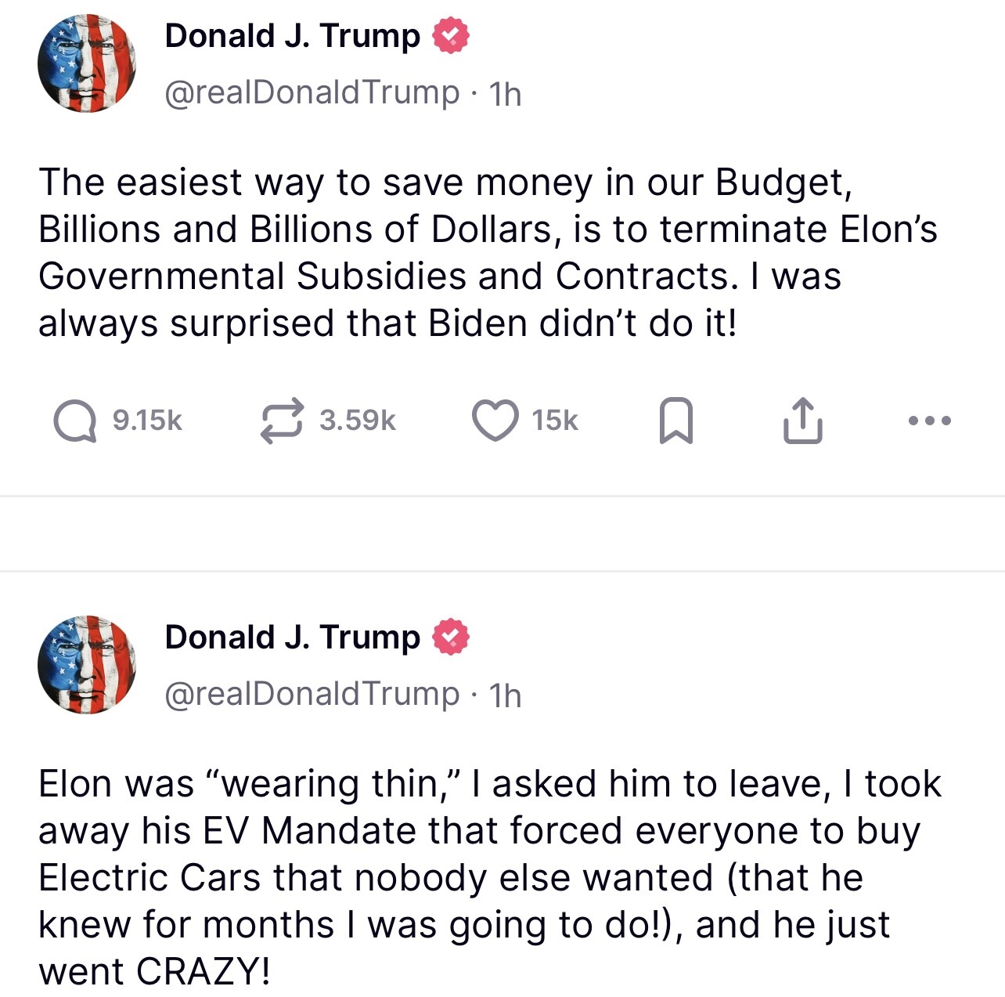The width and height of the screenshot is (1005, 997).
Task: Bookmark the Governmental Subsidies post
Action: tap(675, 421)
